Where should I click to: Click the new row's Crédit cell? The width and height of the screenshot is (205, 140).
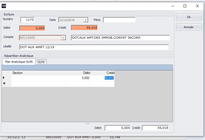(102, 84)
